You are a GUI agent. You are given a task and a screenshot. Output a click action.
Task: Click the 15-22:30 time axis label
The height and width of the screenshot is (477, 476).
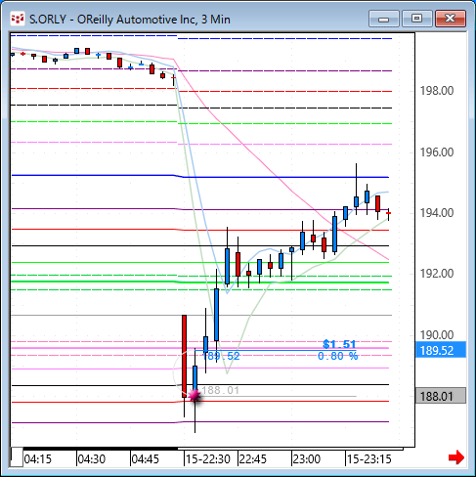[x=208, y=459]
